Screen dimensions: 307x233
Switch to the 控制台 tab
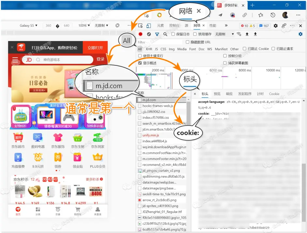tap(174, 26)
